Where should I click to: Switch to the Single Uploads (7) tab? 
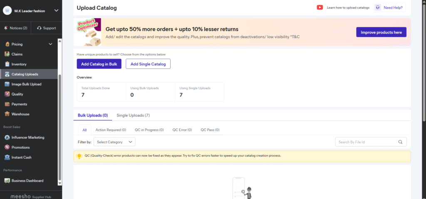click(x=133, y=115)
